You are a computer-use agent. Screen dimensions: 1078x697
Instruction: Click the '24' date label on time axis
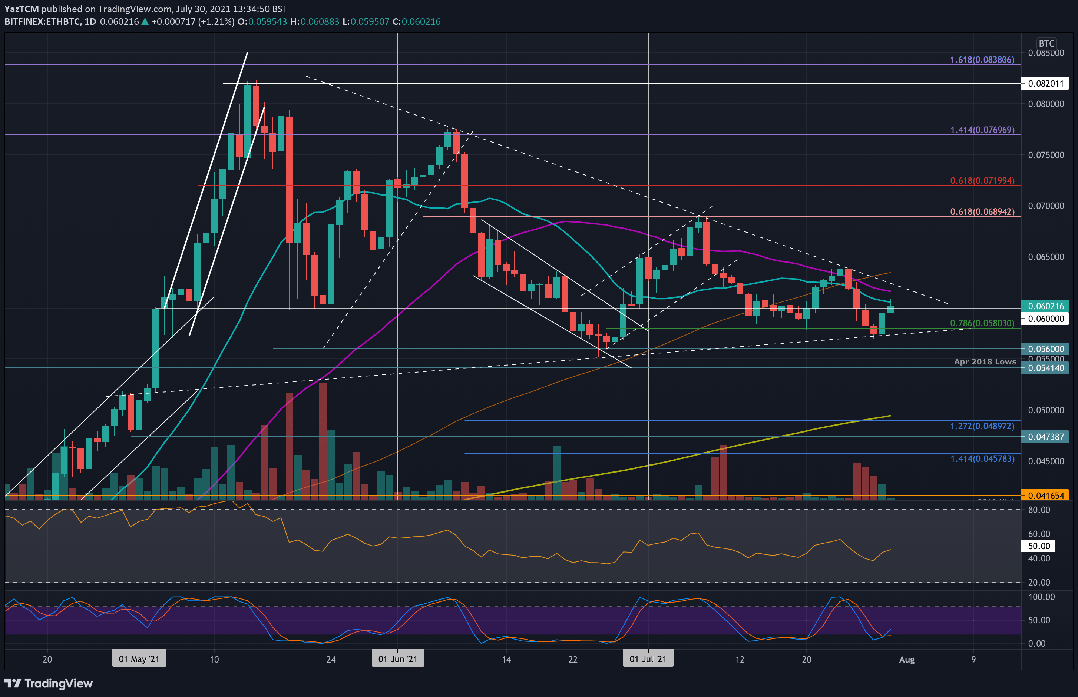tap(331, 660)
